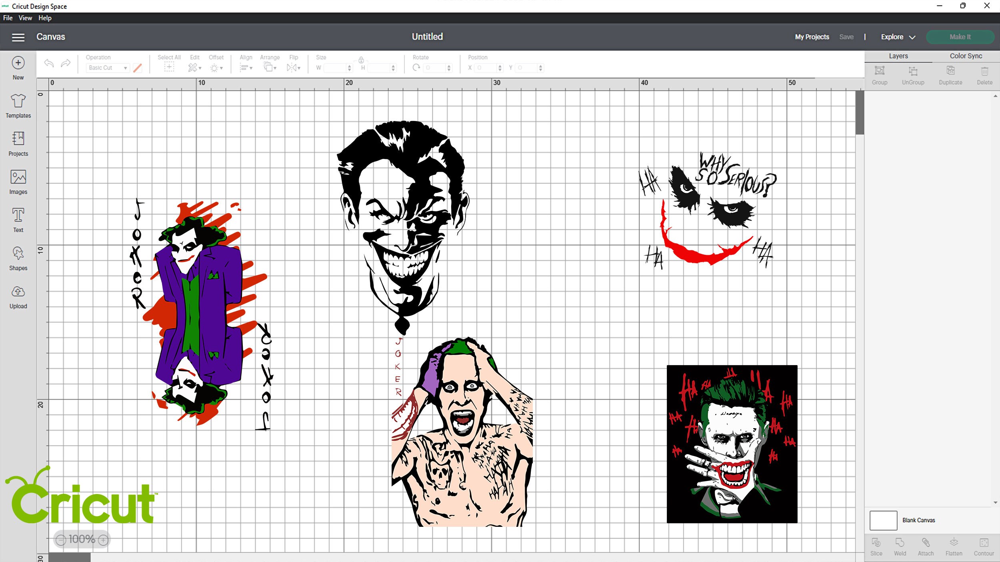
Task: Select the shirtless tattooed Joker image
Action: coord(462,431)
